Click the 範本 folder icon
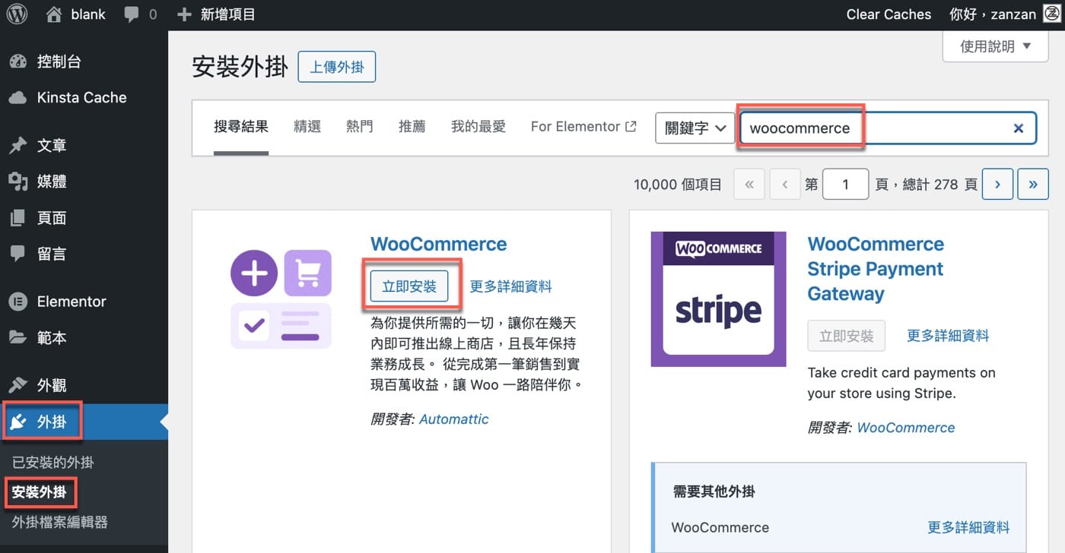Viewport: 1065px width, 553px height. (x=18, y=337)
